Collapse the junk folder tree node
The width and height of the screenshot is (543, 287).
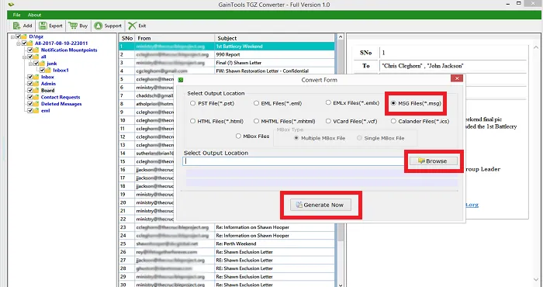click(x=30, y=64)
